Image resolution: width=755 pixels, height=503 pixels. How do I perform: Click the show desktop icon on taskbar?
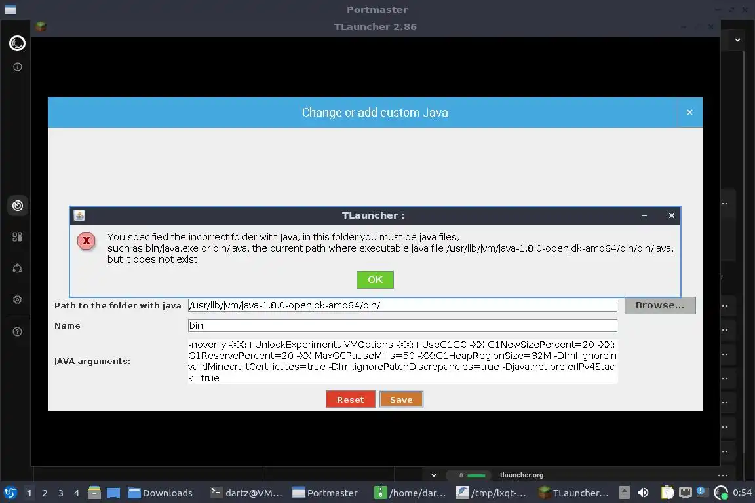(113, 493)
